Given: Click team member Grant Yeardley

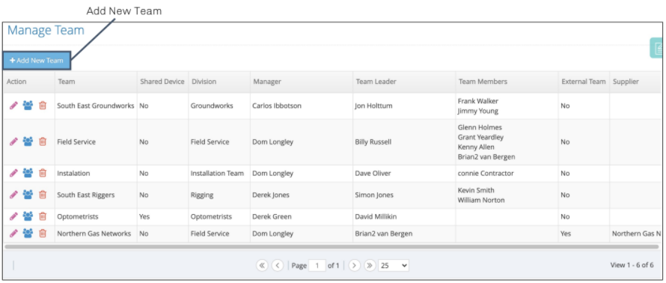Looking at the screenshot, I should [480, 137].
